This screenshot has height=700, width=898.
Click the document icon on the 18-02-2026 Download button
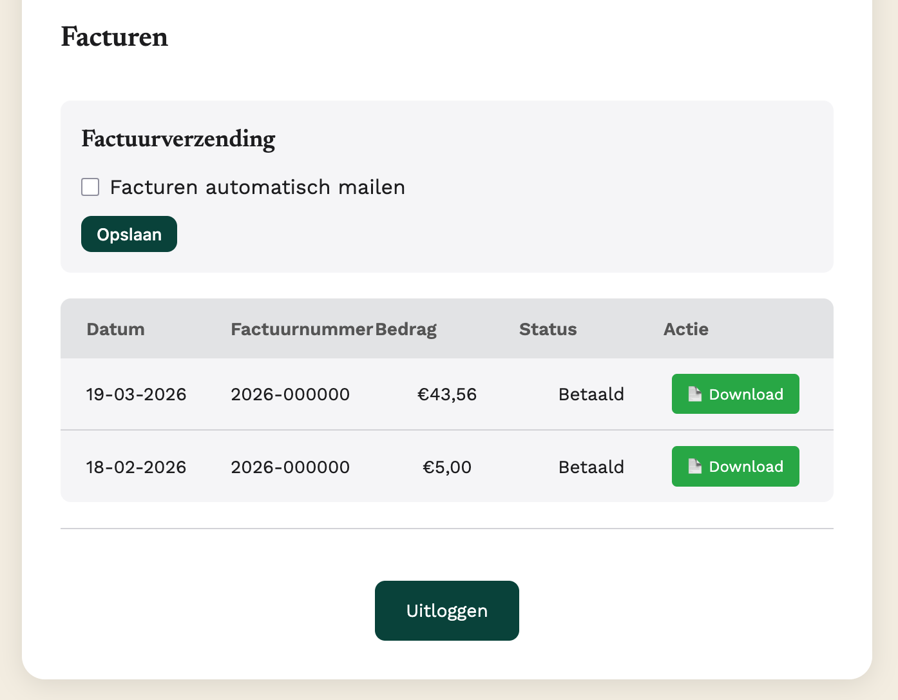pos(694,466)
